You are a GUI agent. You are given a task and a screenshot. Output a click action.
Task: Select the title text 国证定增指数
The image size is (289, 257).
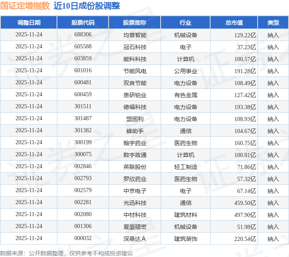25,5
